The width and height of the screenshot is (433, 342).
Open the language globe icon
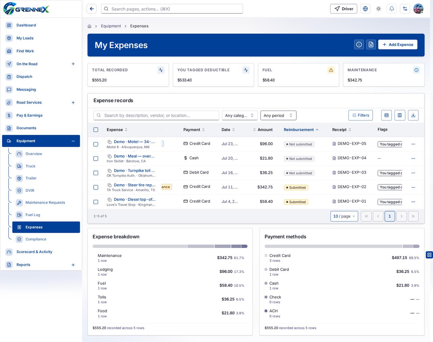pyautogui.click(x=365, y=9)
